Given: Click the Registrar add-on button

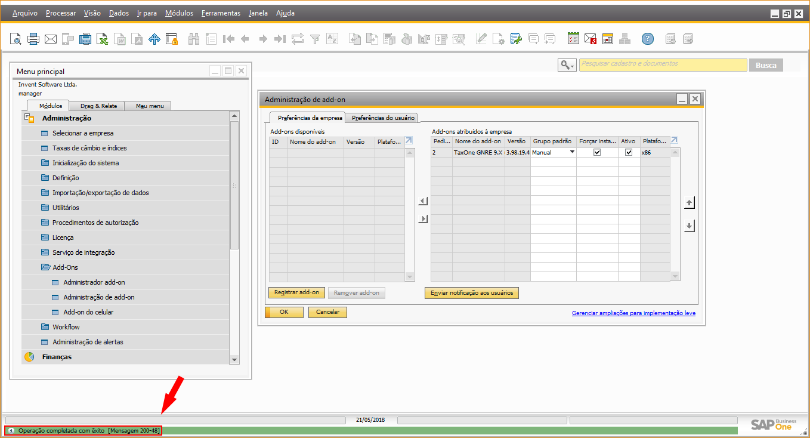Looking at the screenshot, I should click(296, 293).
